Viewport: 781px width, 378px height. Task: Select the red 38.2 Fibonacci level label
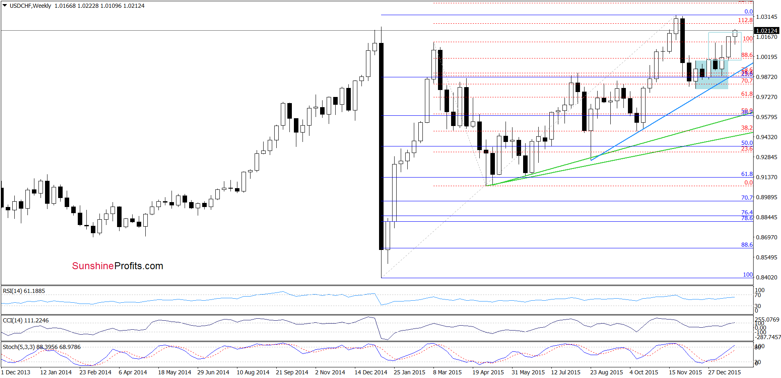747,128
